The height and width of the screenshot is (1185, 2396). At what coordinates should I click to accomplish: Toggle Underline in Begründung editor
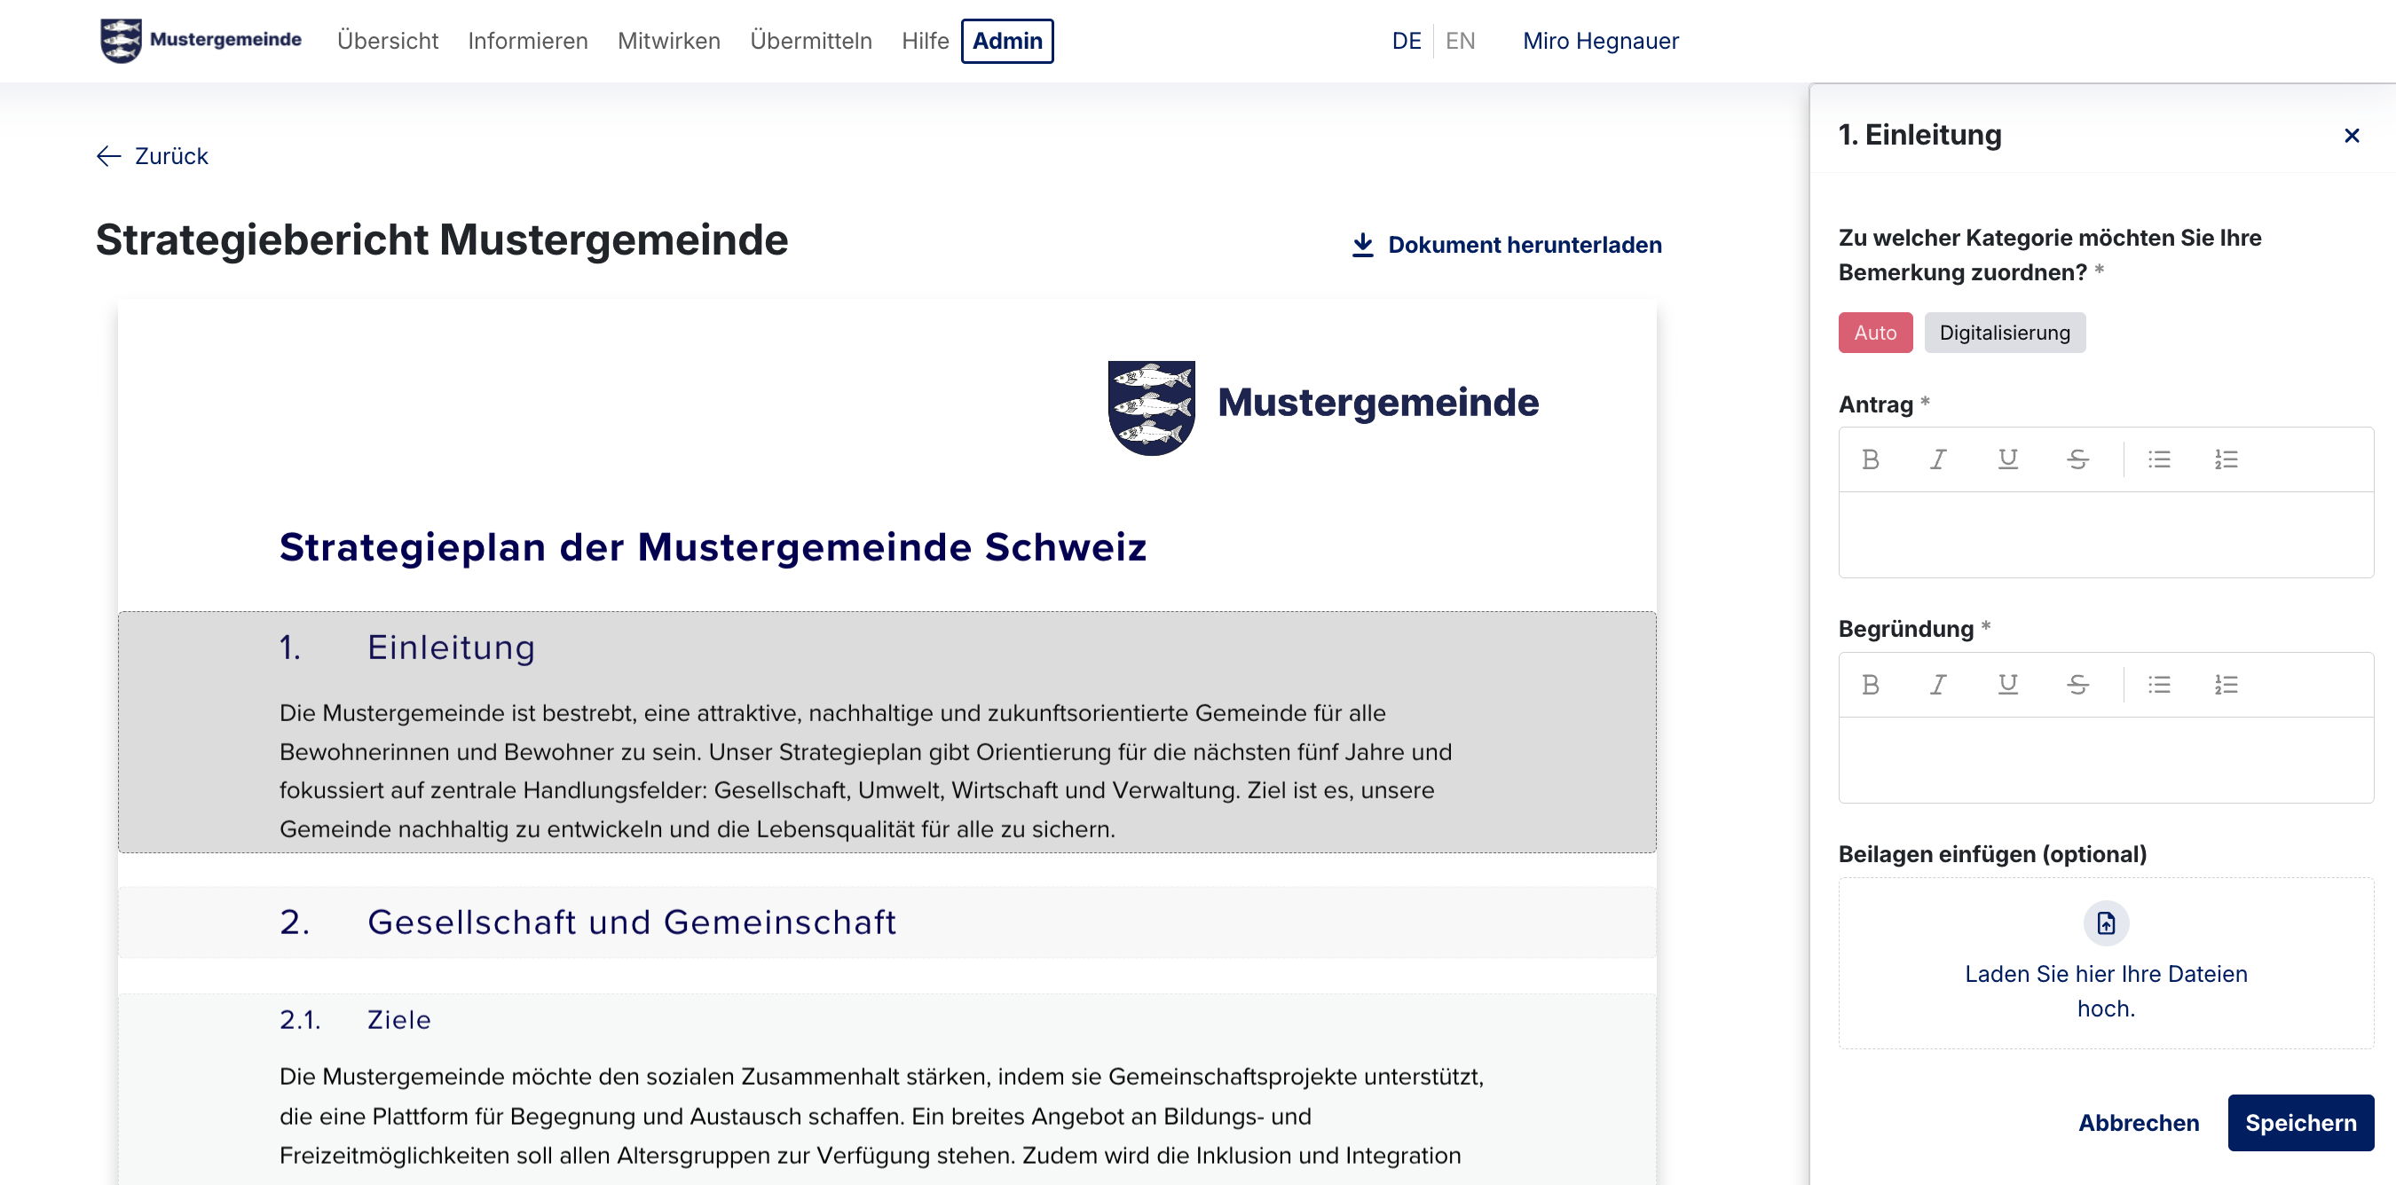point(2007,685)
